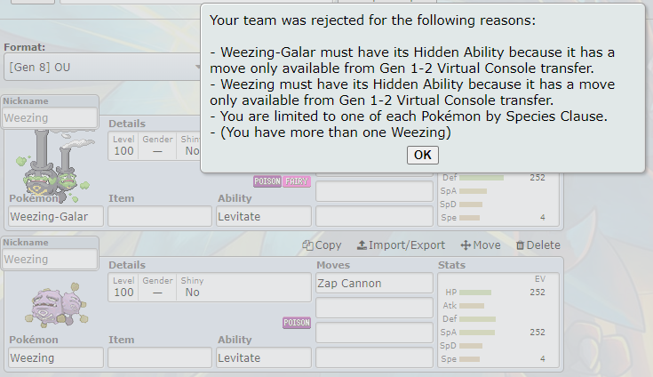Viewport: 653px width, 377px height.
Task: Click the empty Item field for Weezing-Galar
Action: click(160, 217)
